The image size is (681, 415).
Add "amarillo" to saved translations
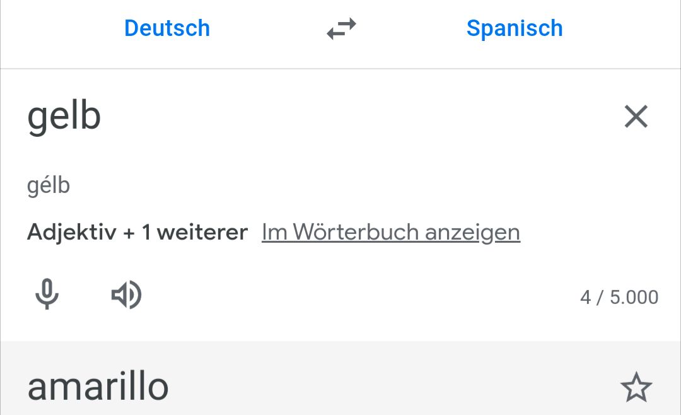[636, 387]
